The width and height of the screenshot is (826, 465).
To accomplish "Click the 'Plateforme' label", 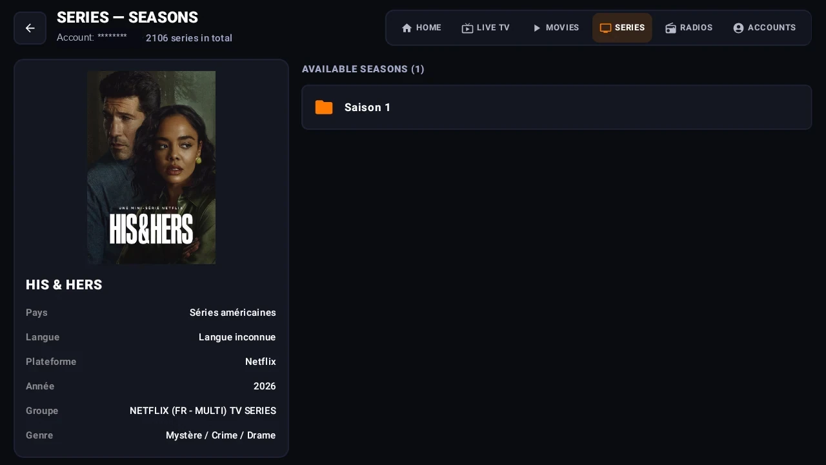I will click(x=51, y=362).
